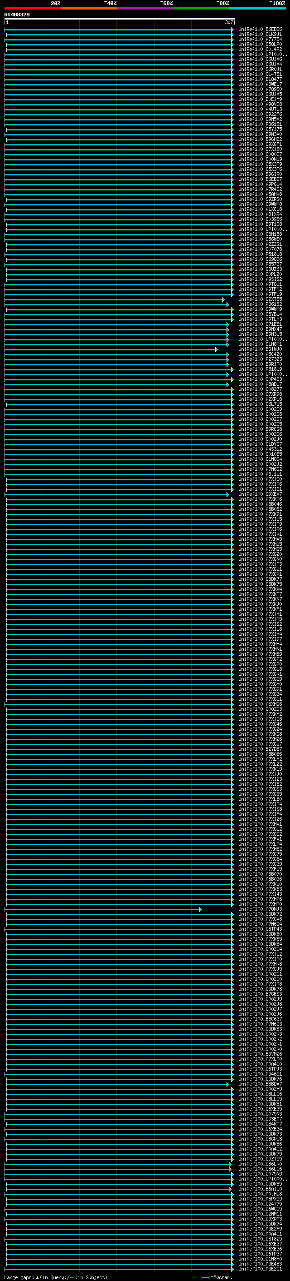
Task: Select hit label UniRef100_B8C637
Action: point(260,1019)
